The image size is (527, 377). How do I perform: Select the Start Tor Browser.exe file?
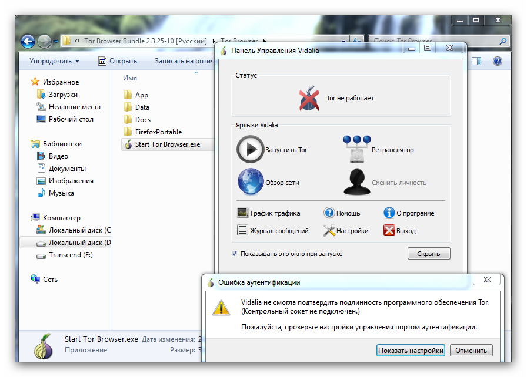tap(167, 144)
